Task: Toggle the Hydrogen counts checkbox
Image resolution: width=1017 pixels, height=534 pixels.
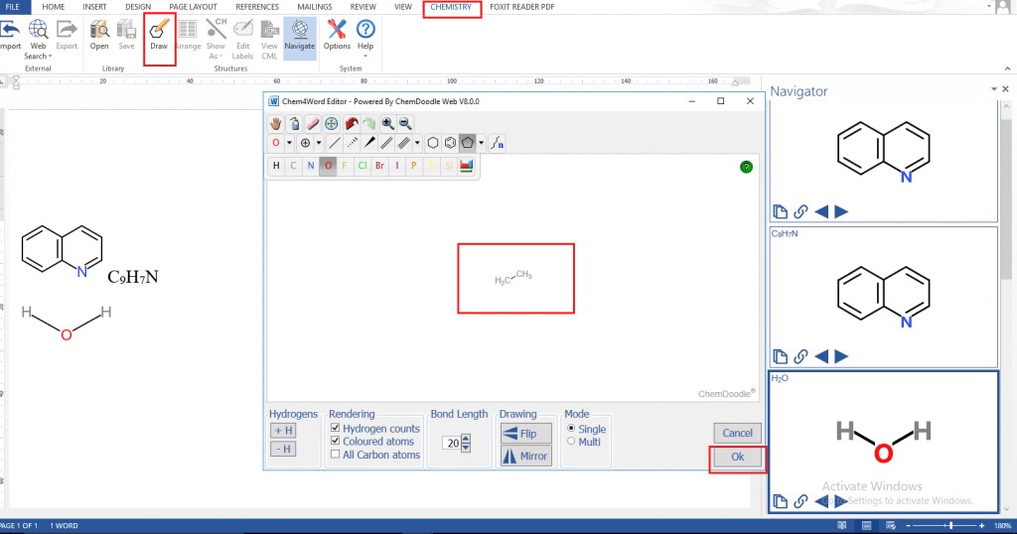Action: coord(336,428)
